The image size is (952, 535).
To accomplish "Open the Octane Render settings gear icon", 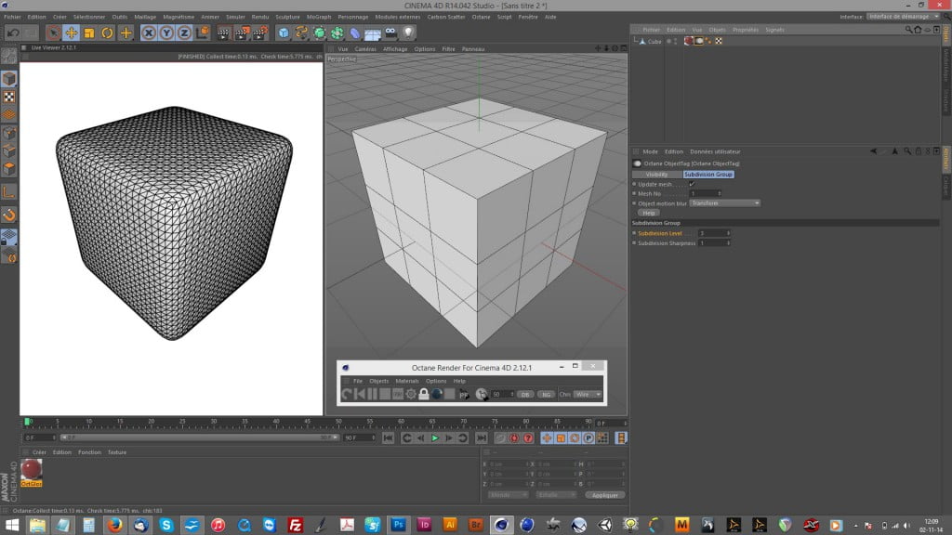I will 411,393.
